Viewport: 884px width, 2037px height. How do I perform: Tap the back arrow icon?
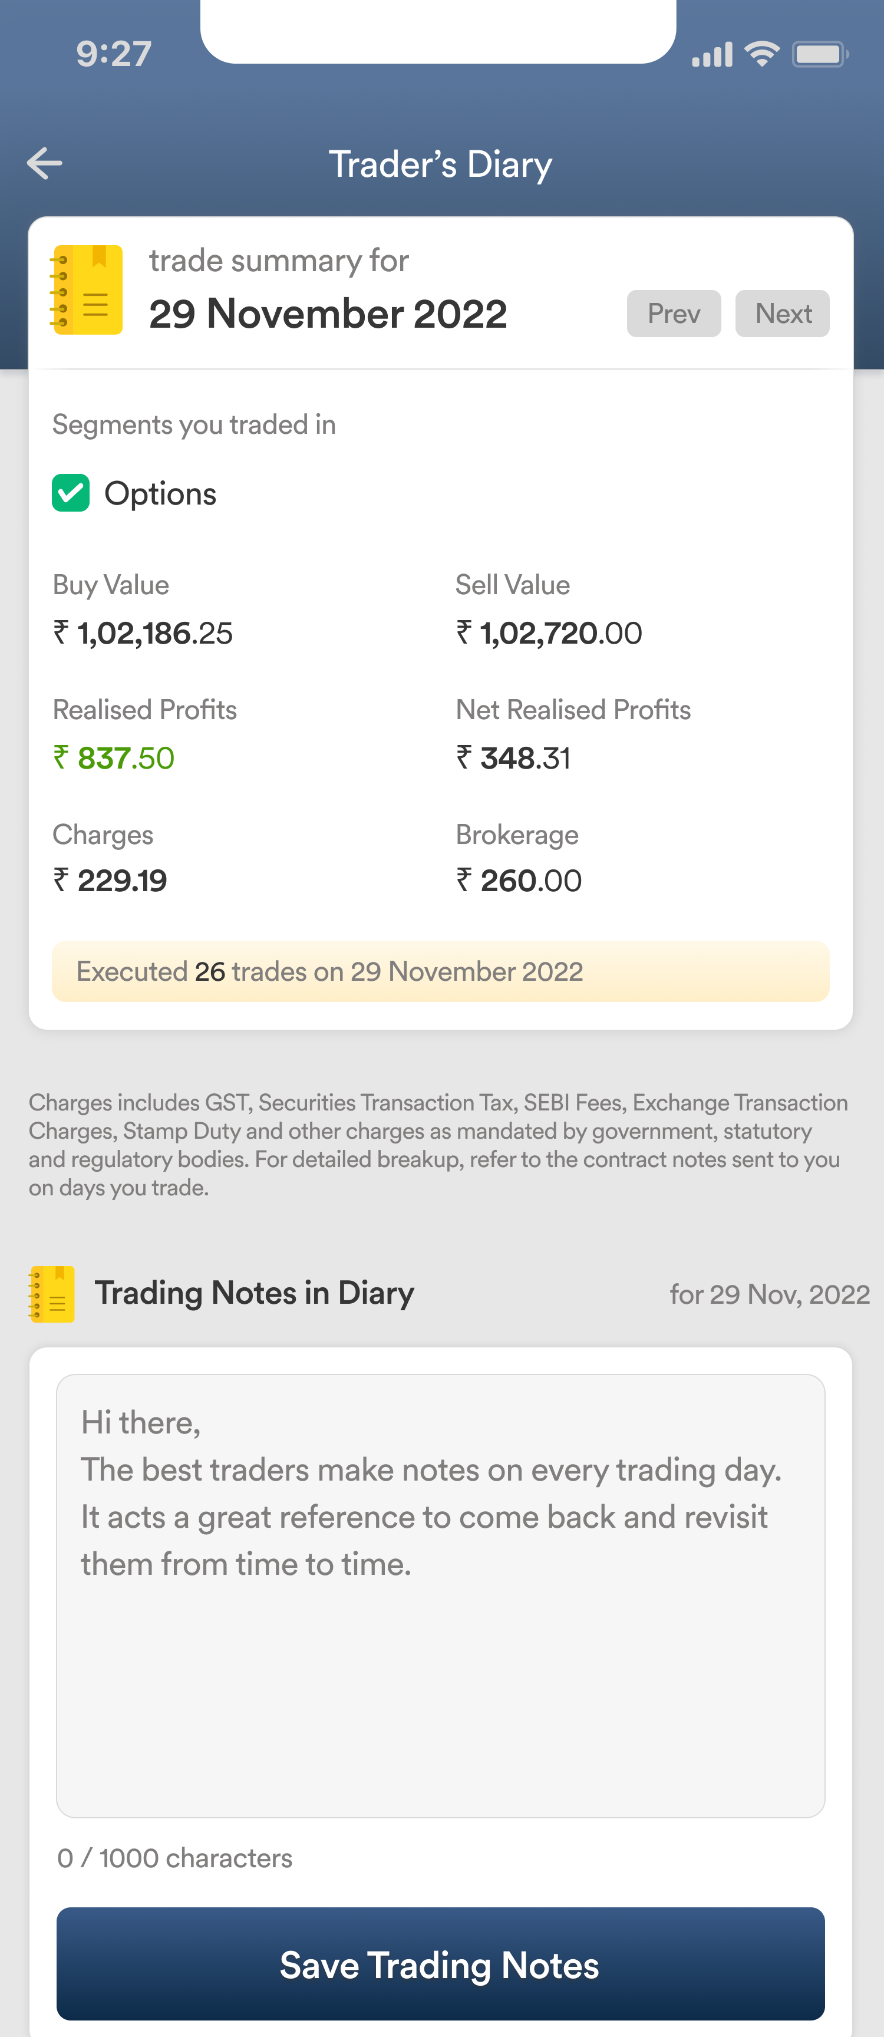point(44,164)
